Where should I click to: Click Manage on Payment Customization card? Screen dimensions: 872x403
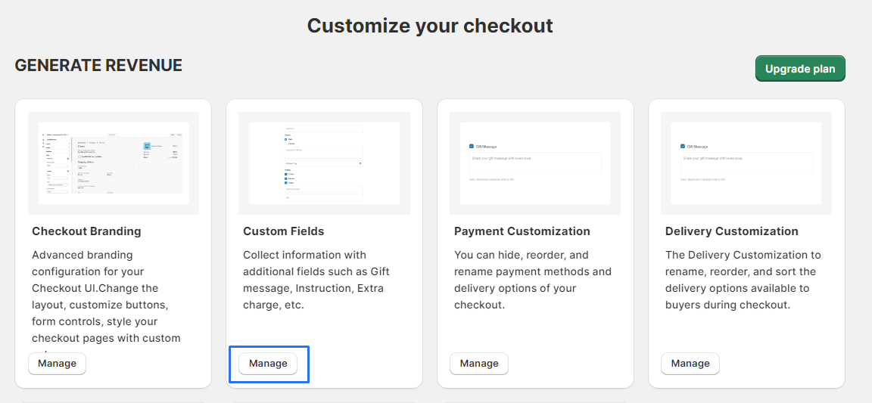479,364
